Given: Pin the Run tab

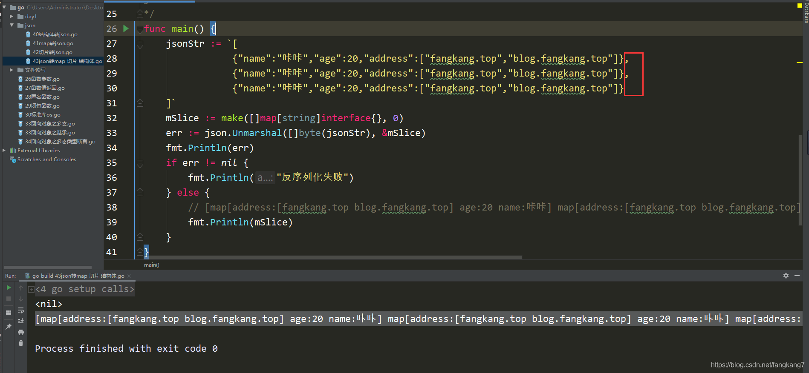Looking at the screenshot, I should point(9,327).
